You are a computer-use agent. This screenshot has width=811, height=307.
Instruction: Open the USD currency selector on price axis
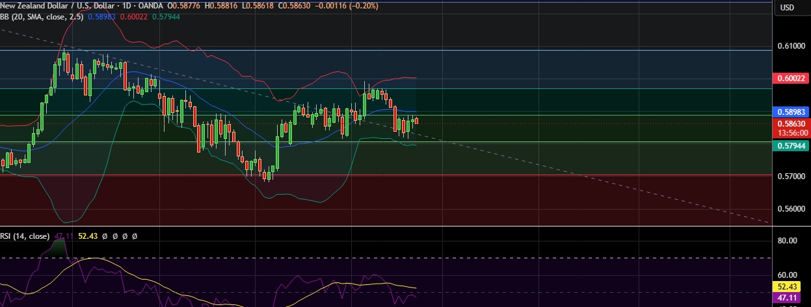[787, 8]
